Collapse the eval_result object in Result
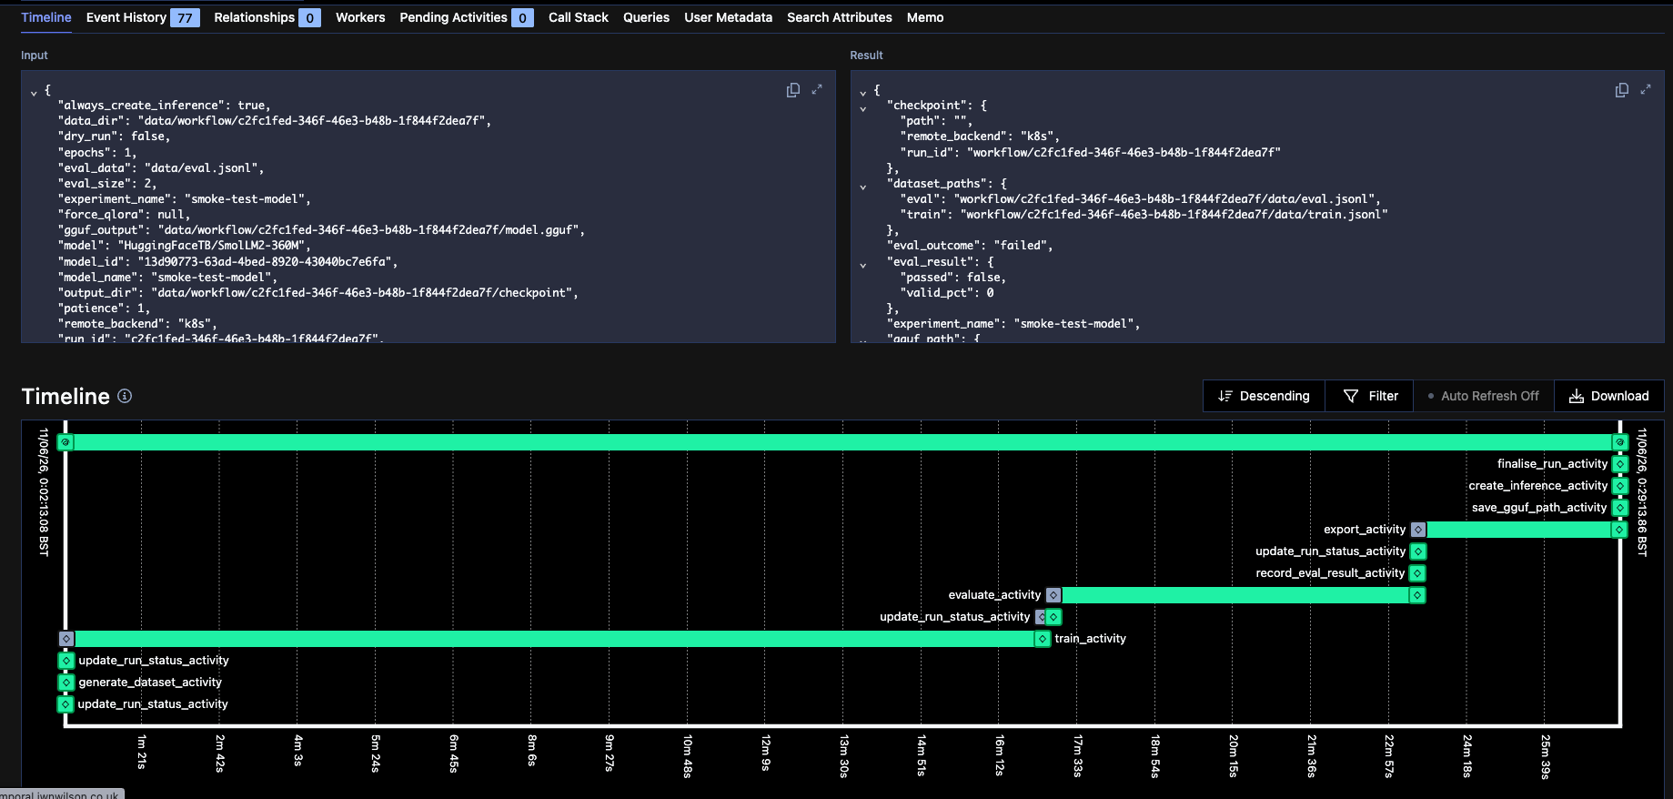Screen dimensions: 1673x799 pyautogui.click(x=862, y=265)
